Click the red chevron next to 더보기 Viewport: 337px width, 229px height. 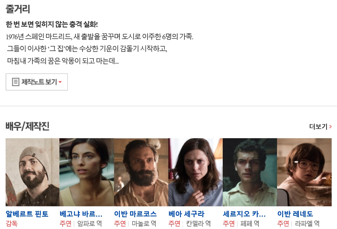331,127
